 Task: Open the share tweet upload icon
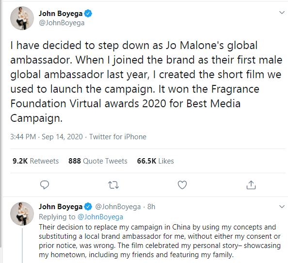(x=251, y=185)
